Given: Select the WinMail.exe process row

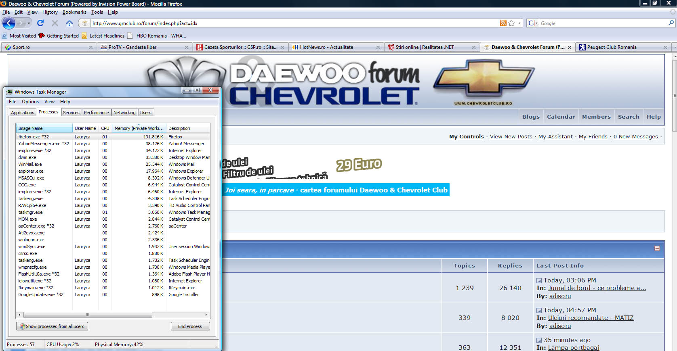Looking at the screenshot, I should [113, 164].
